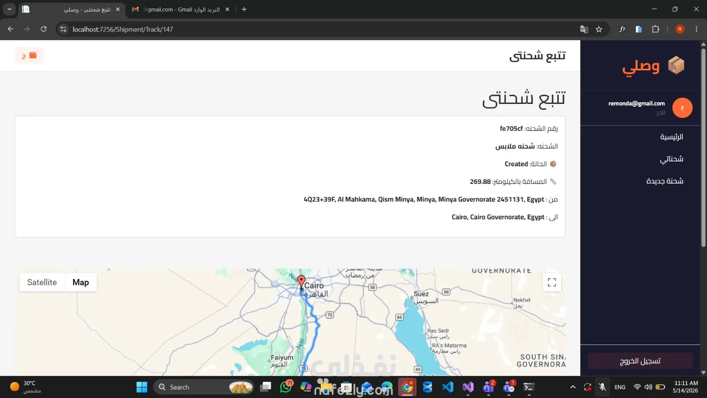707x398 pixels.
Task: Close the Gmail tab
Action: tap(227, 9)
